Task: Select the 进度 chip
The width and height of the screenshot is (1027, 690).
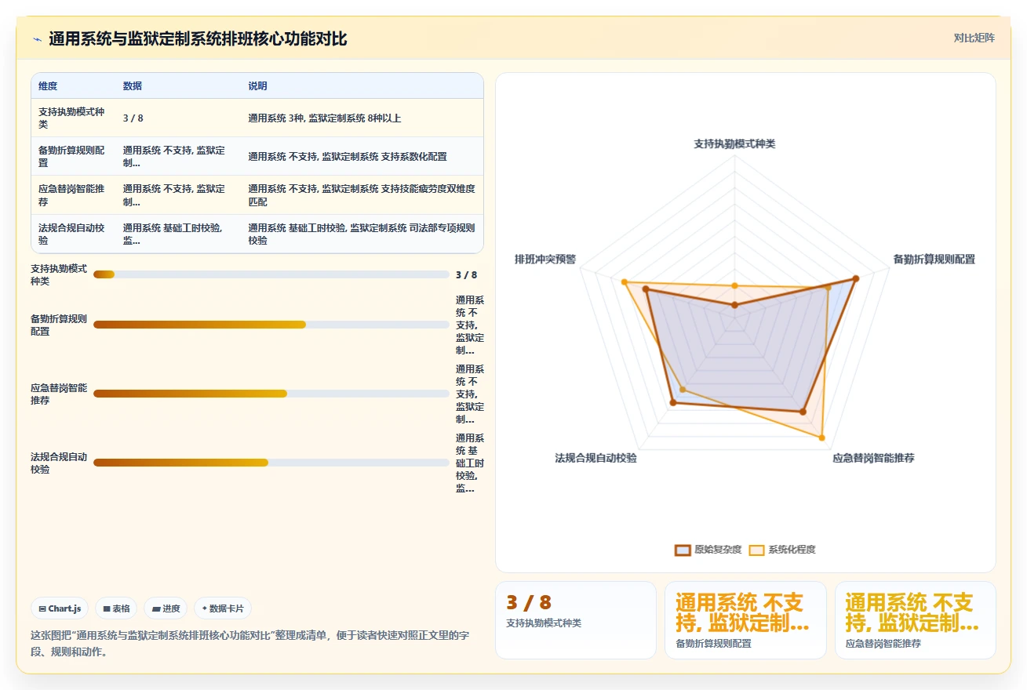Action: 166,608
